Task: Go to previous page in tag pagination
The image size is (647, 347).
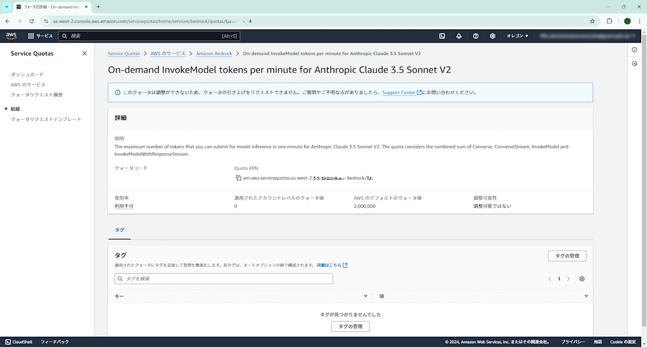Action: coord(549,279)
